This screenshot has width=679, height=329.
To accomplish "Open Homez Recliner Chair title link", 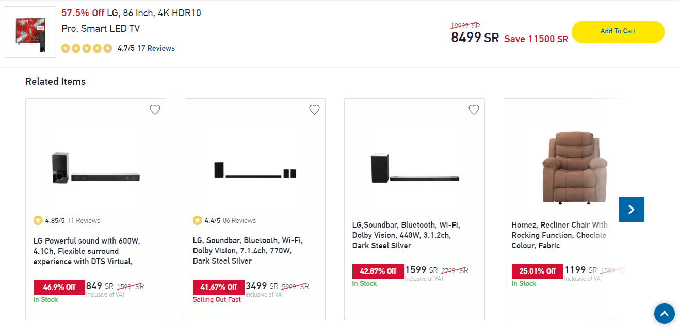I will pos(559,235).
